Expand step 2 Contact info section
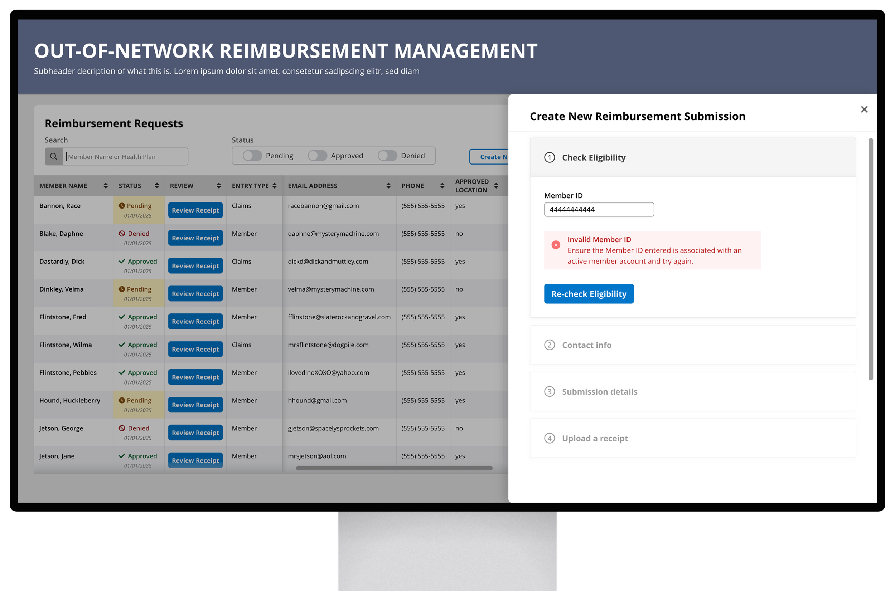This screenshot has width=895, height=591. [692, 345]
